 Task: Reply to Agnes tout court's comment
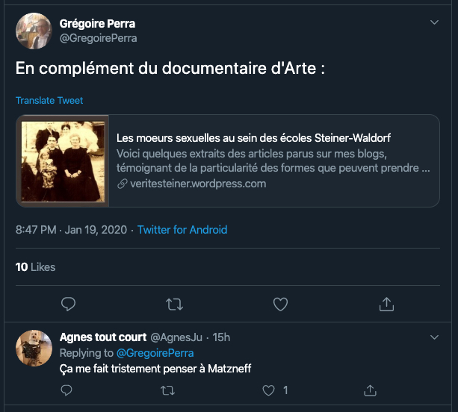click(66, 390)
